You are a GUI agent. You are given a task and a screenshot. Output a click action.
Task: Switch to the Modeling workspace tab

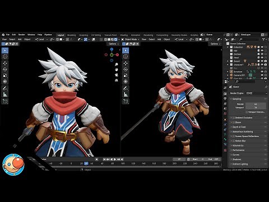point(71,35)
